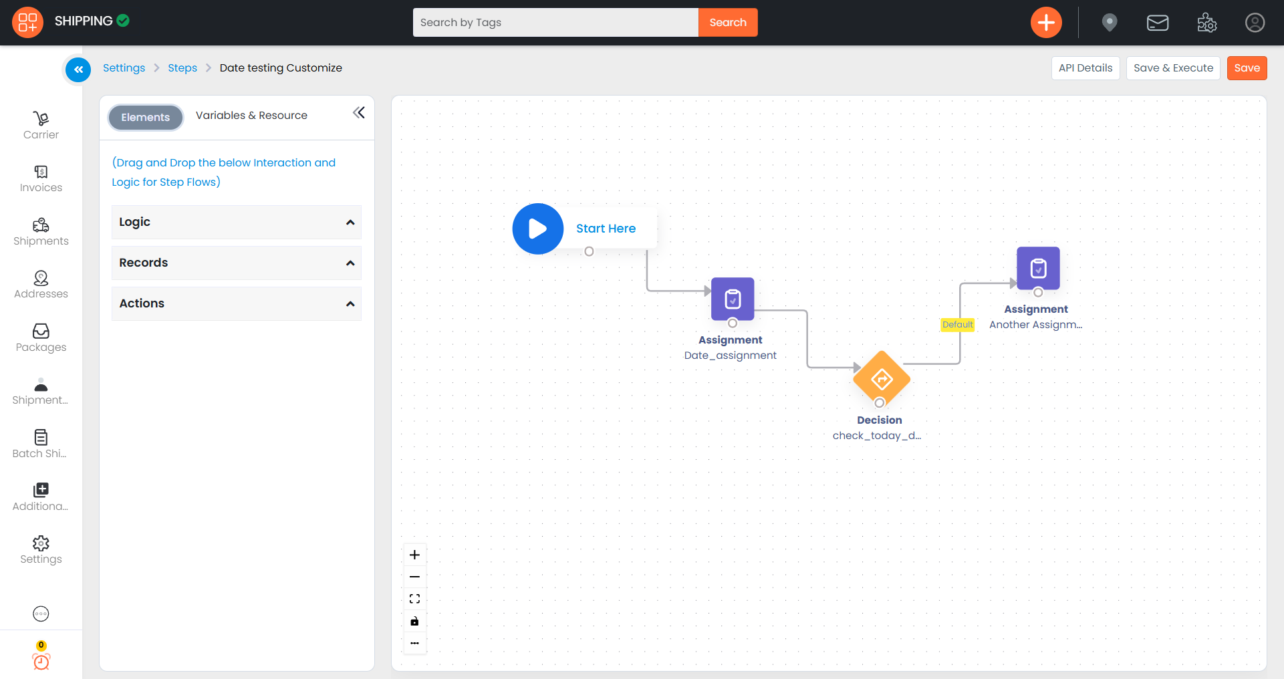Screen dimensions: 1284x679
Task: Collapse the Elements panel with double chevron
Action: 359,113
